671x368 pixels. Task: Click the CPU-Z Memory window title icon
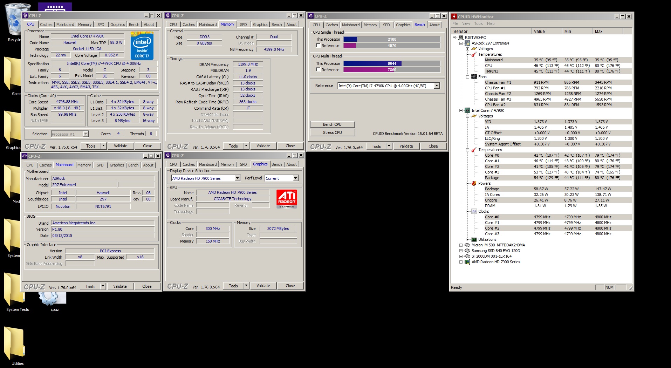click(x=168, y=15)
